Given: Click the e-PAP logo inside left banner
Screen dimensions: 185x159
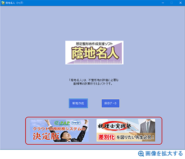Looking at the screenshot, I should click(62, 123).
